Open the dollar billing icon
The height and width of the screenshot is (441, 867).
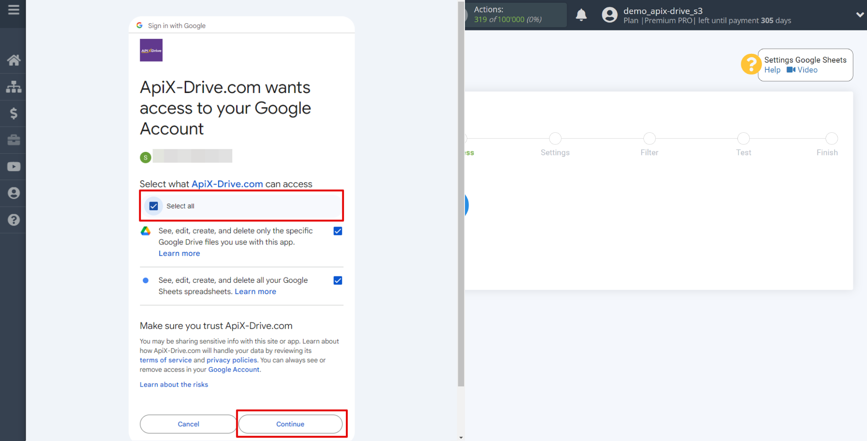(x=14, y=113)
